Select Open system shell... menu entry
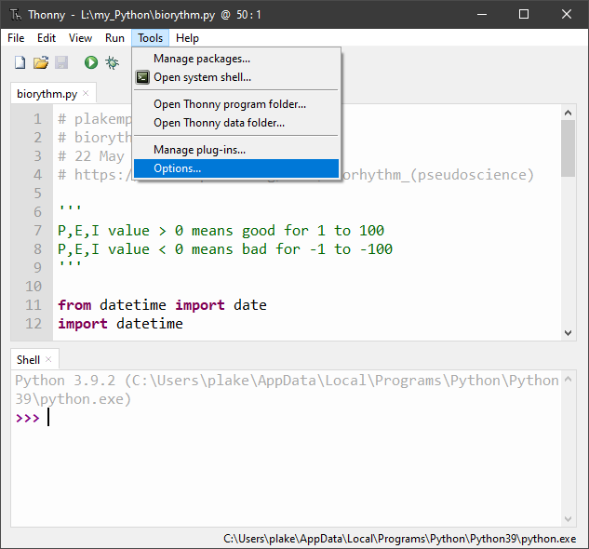Viewport: 589px width, 549px height. click(236, 77)
